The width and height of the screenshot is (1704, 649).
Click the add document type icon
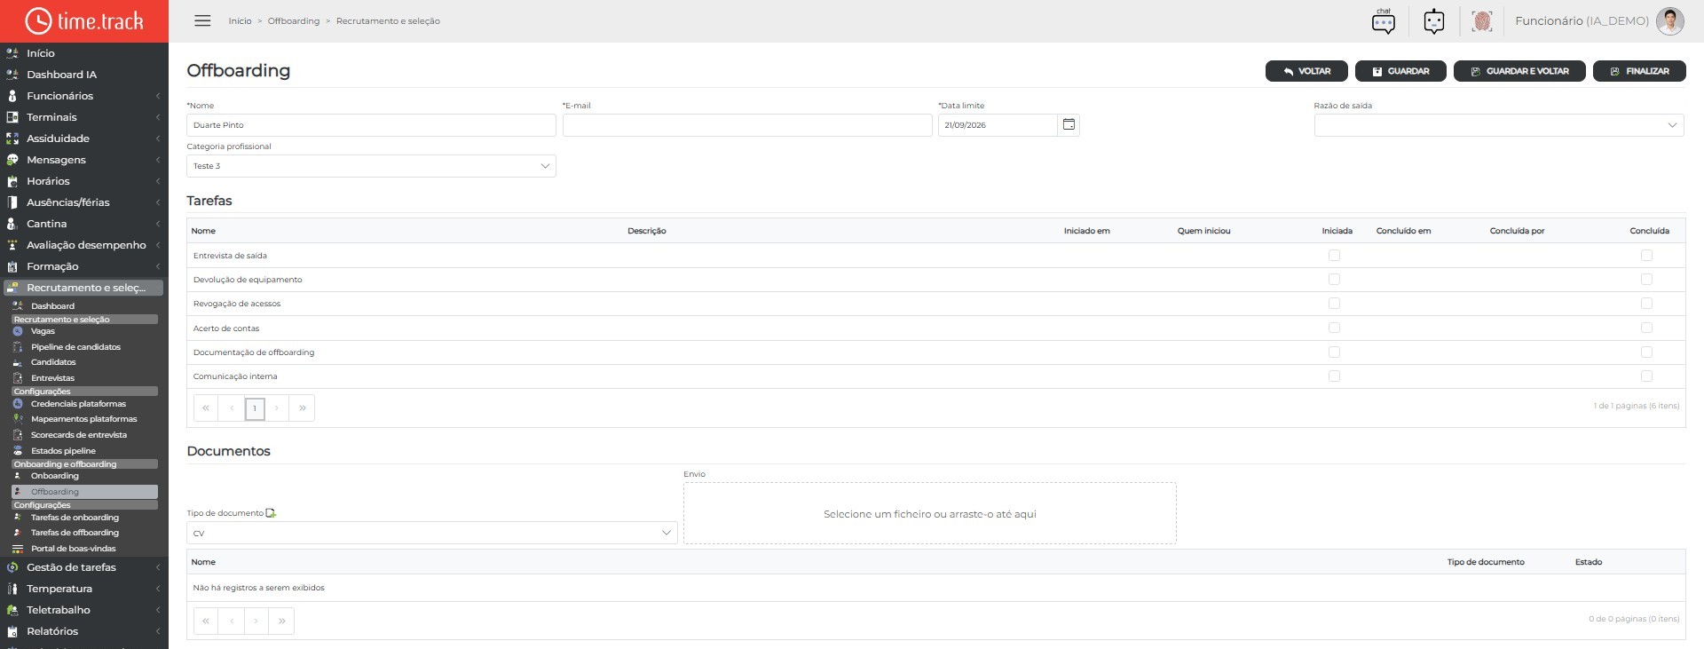coord(271,513)
